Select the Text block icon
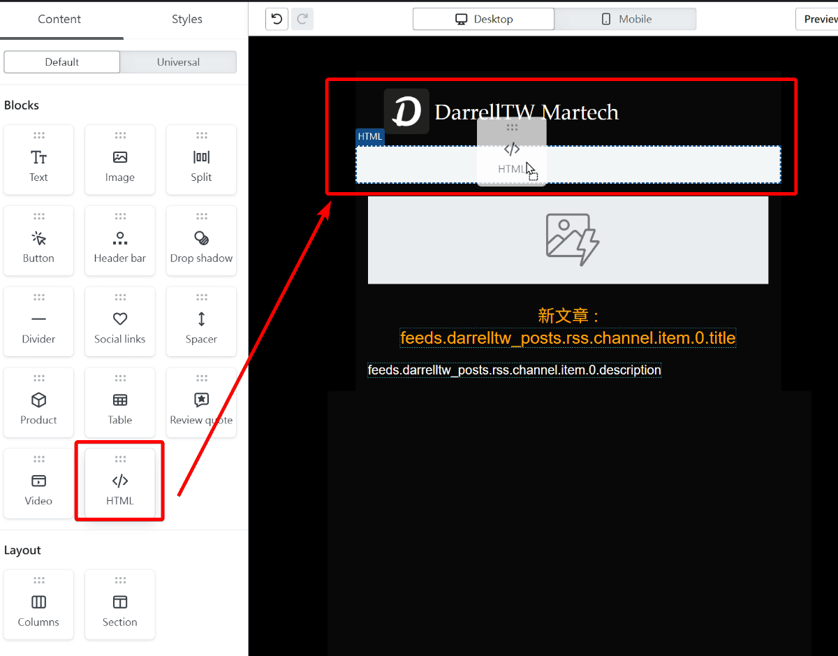 (38, 159)
